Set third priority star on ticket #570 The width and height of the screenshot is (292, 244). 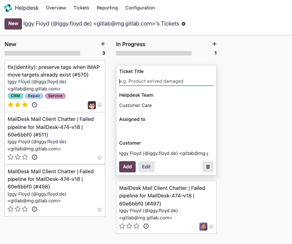tap(25, 105)
